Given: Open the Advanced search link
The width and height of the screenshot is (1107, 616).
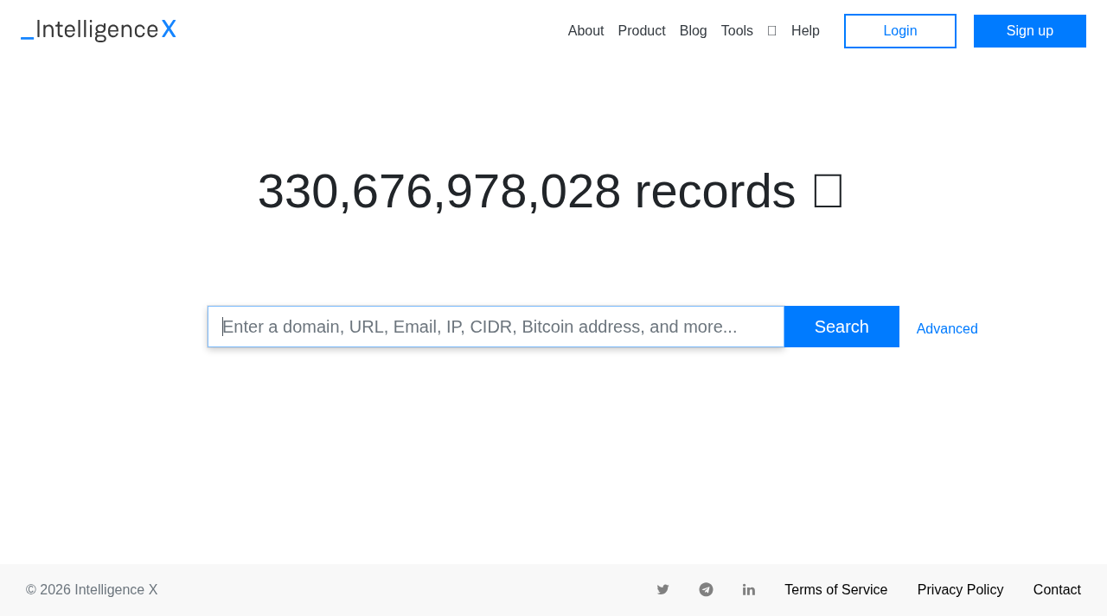Looking at the screenshot, I should [x=947, y=329].
